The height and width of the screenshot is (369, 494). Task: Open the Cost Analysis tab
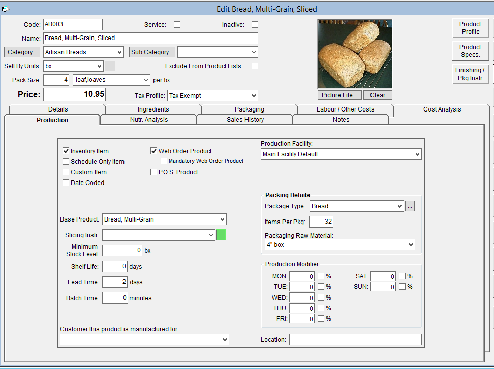pyautogui.click(x=442, y=109)
